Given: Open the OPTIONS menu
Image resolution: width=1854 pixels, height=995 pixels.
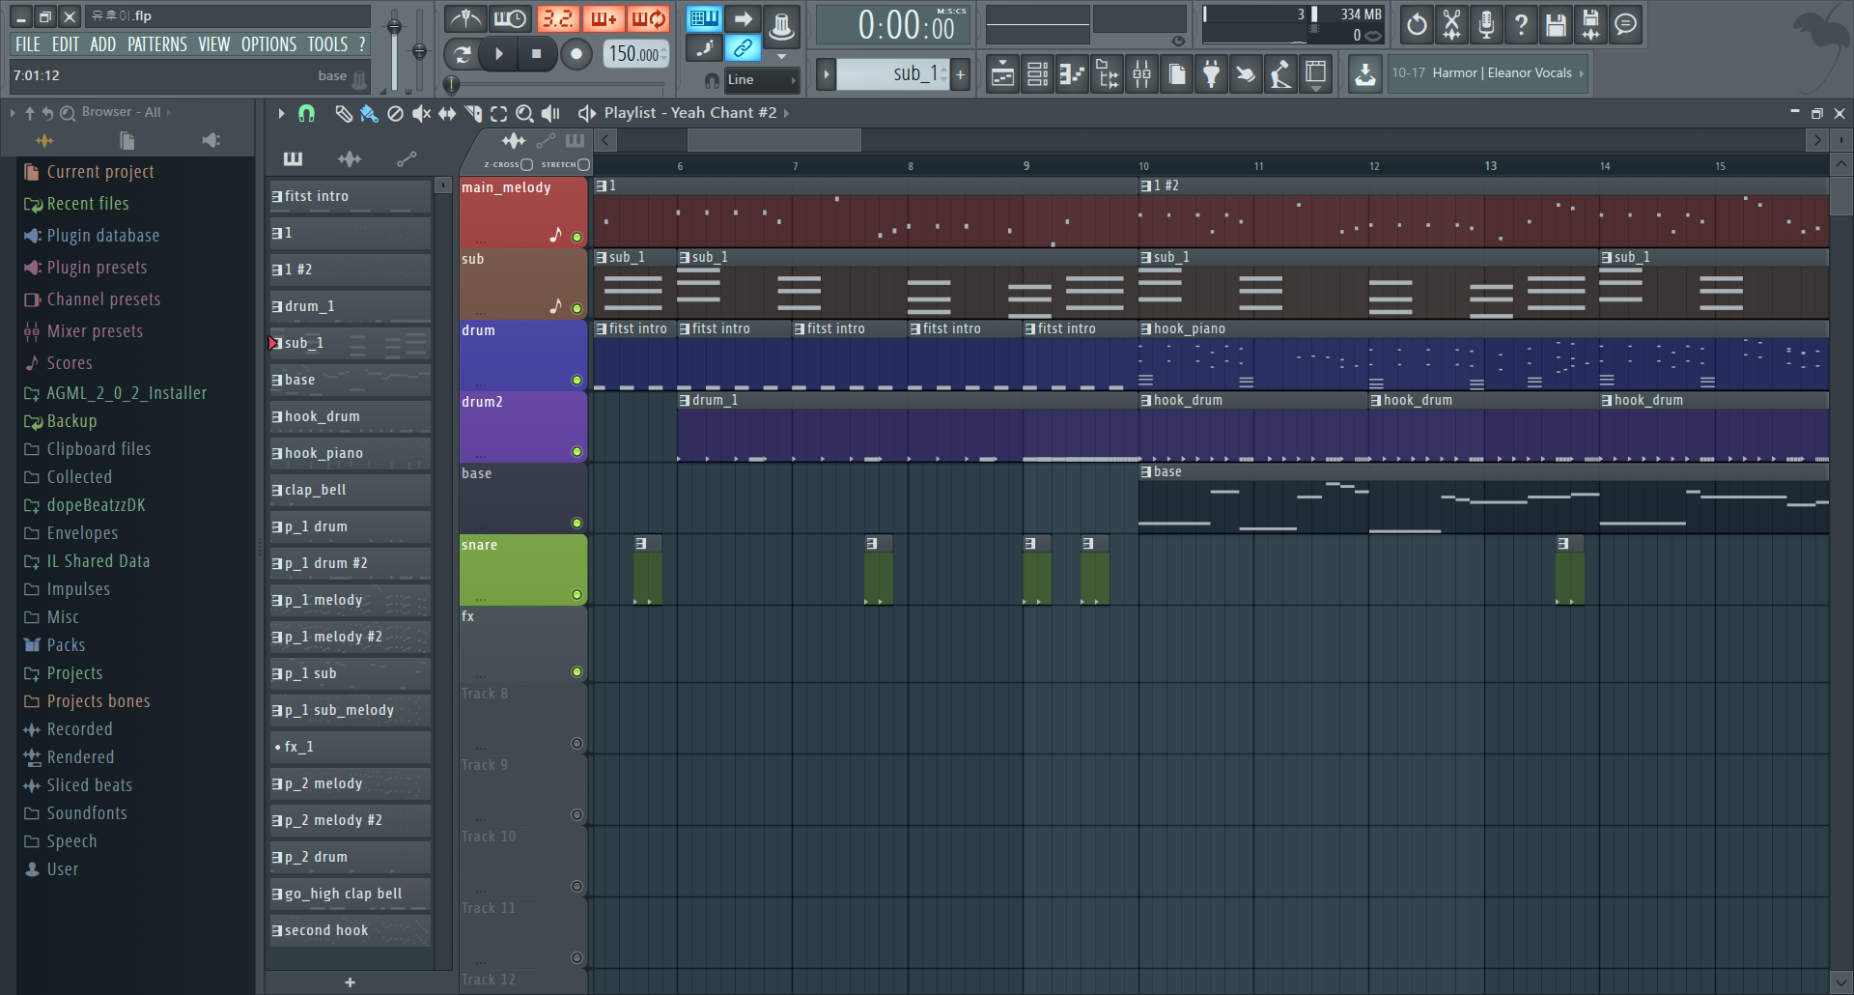Looking at the screenshot, I should (x=269, y=44).
